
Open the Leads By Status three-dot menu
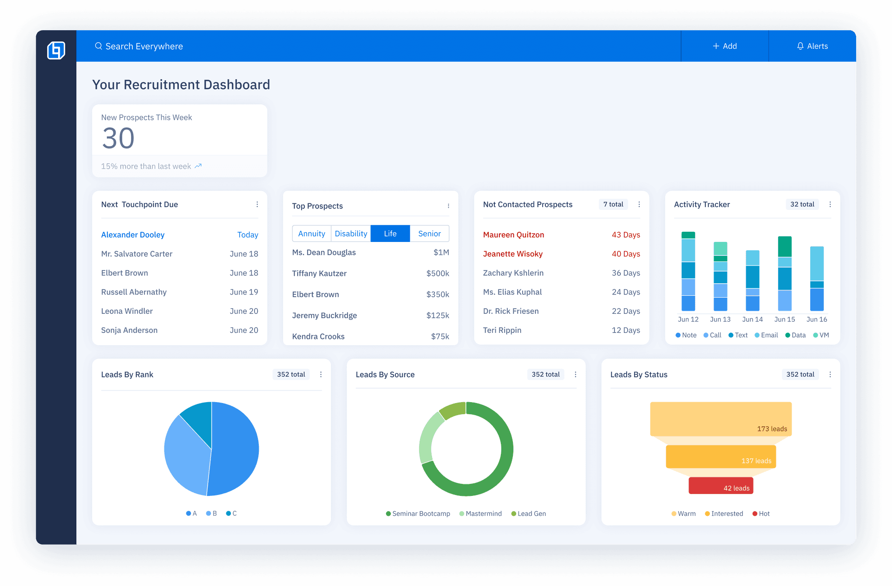(x=830, y=374)
